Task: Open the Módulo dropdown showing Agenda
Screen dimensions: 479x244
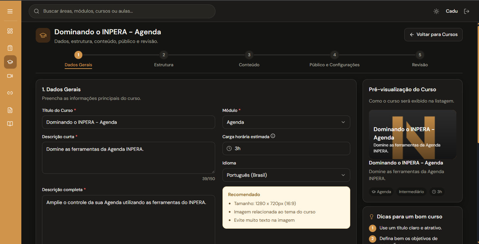Action: 286,122
